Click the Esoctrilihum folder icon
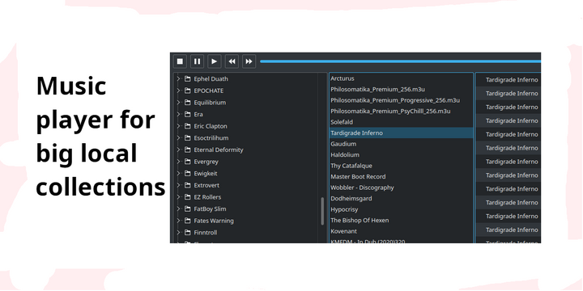The height and width of the screenshot is (291, 583). point(187,138)
